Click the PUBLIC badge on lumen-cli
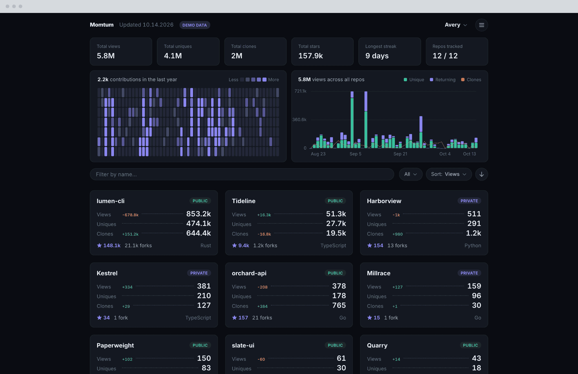 200,201
